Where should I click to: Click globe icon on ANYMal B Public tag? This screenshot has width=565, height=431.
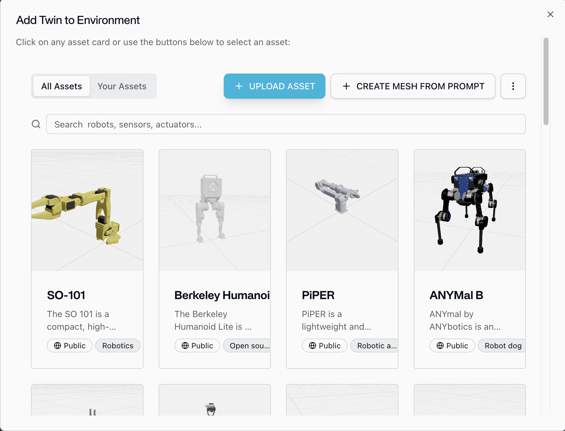[x=440, y=345]
